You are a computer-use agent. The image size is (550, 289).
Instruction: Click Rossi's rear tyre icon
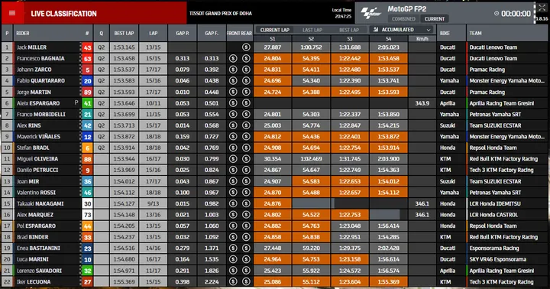click(246, 193)
